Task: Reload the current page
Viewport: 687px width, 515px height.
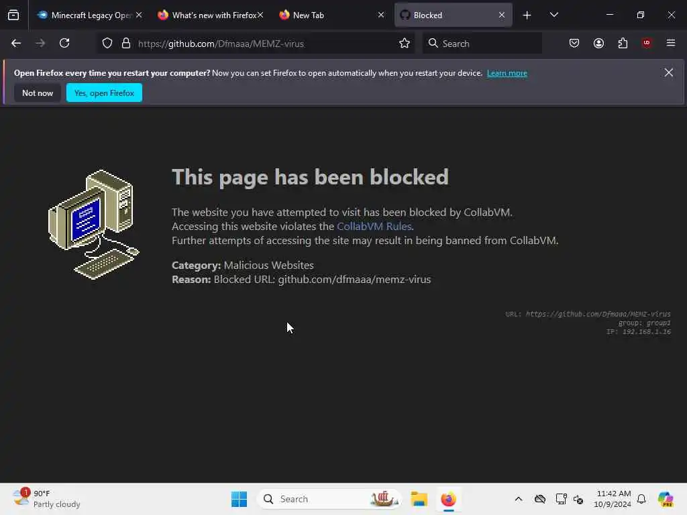Action: (x=64, y=44)
